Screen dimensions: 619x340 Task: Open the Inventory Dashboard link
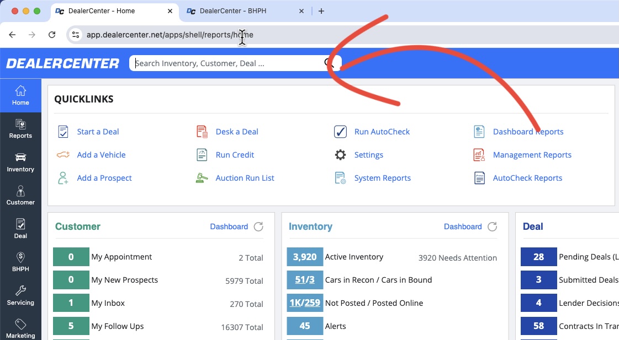click(463, 226)
